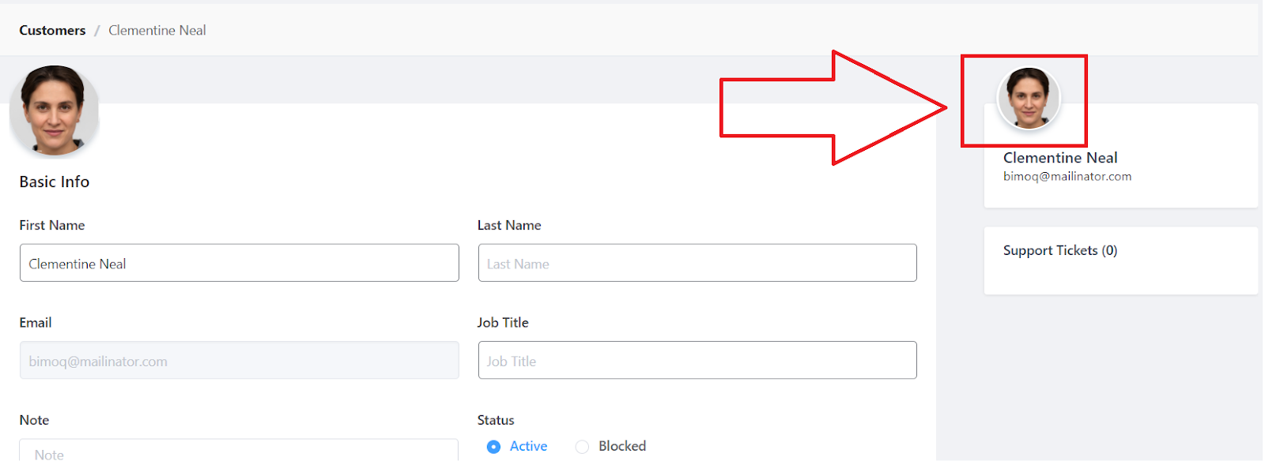Click the Status label
Viewport: 1265px width, 472px height.
point(496,421)
